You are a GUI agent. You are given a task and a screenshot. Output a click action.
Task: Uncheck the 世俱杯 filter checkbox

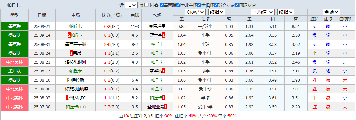(x=199, y=5)
